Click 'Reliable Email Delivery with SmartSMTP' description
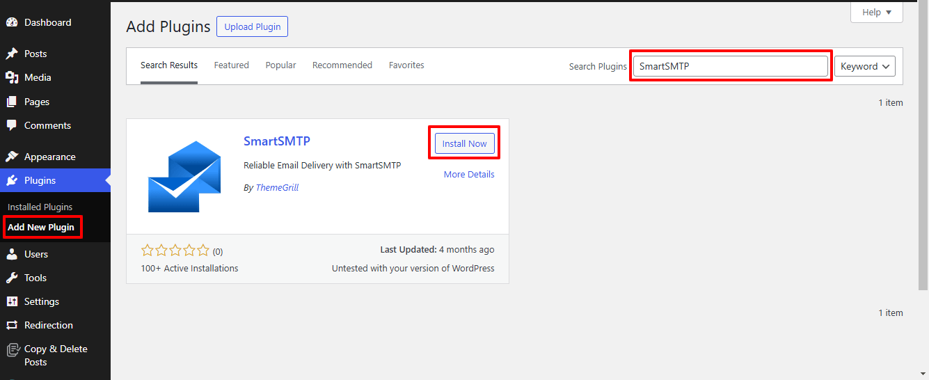The height and width of the screenshot is (380, 929). click(x=322, y=165)
